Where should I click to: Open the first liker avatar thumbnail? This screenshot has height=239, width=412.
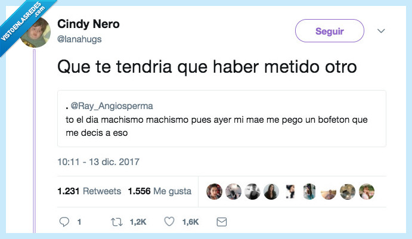[x=214, y=191]
